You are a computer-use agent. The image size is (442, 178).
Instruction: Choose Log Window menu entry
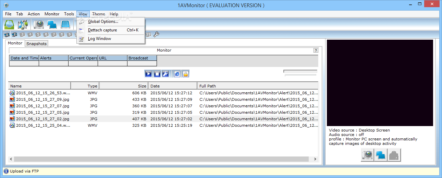click(111, 39)
